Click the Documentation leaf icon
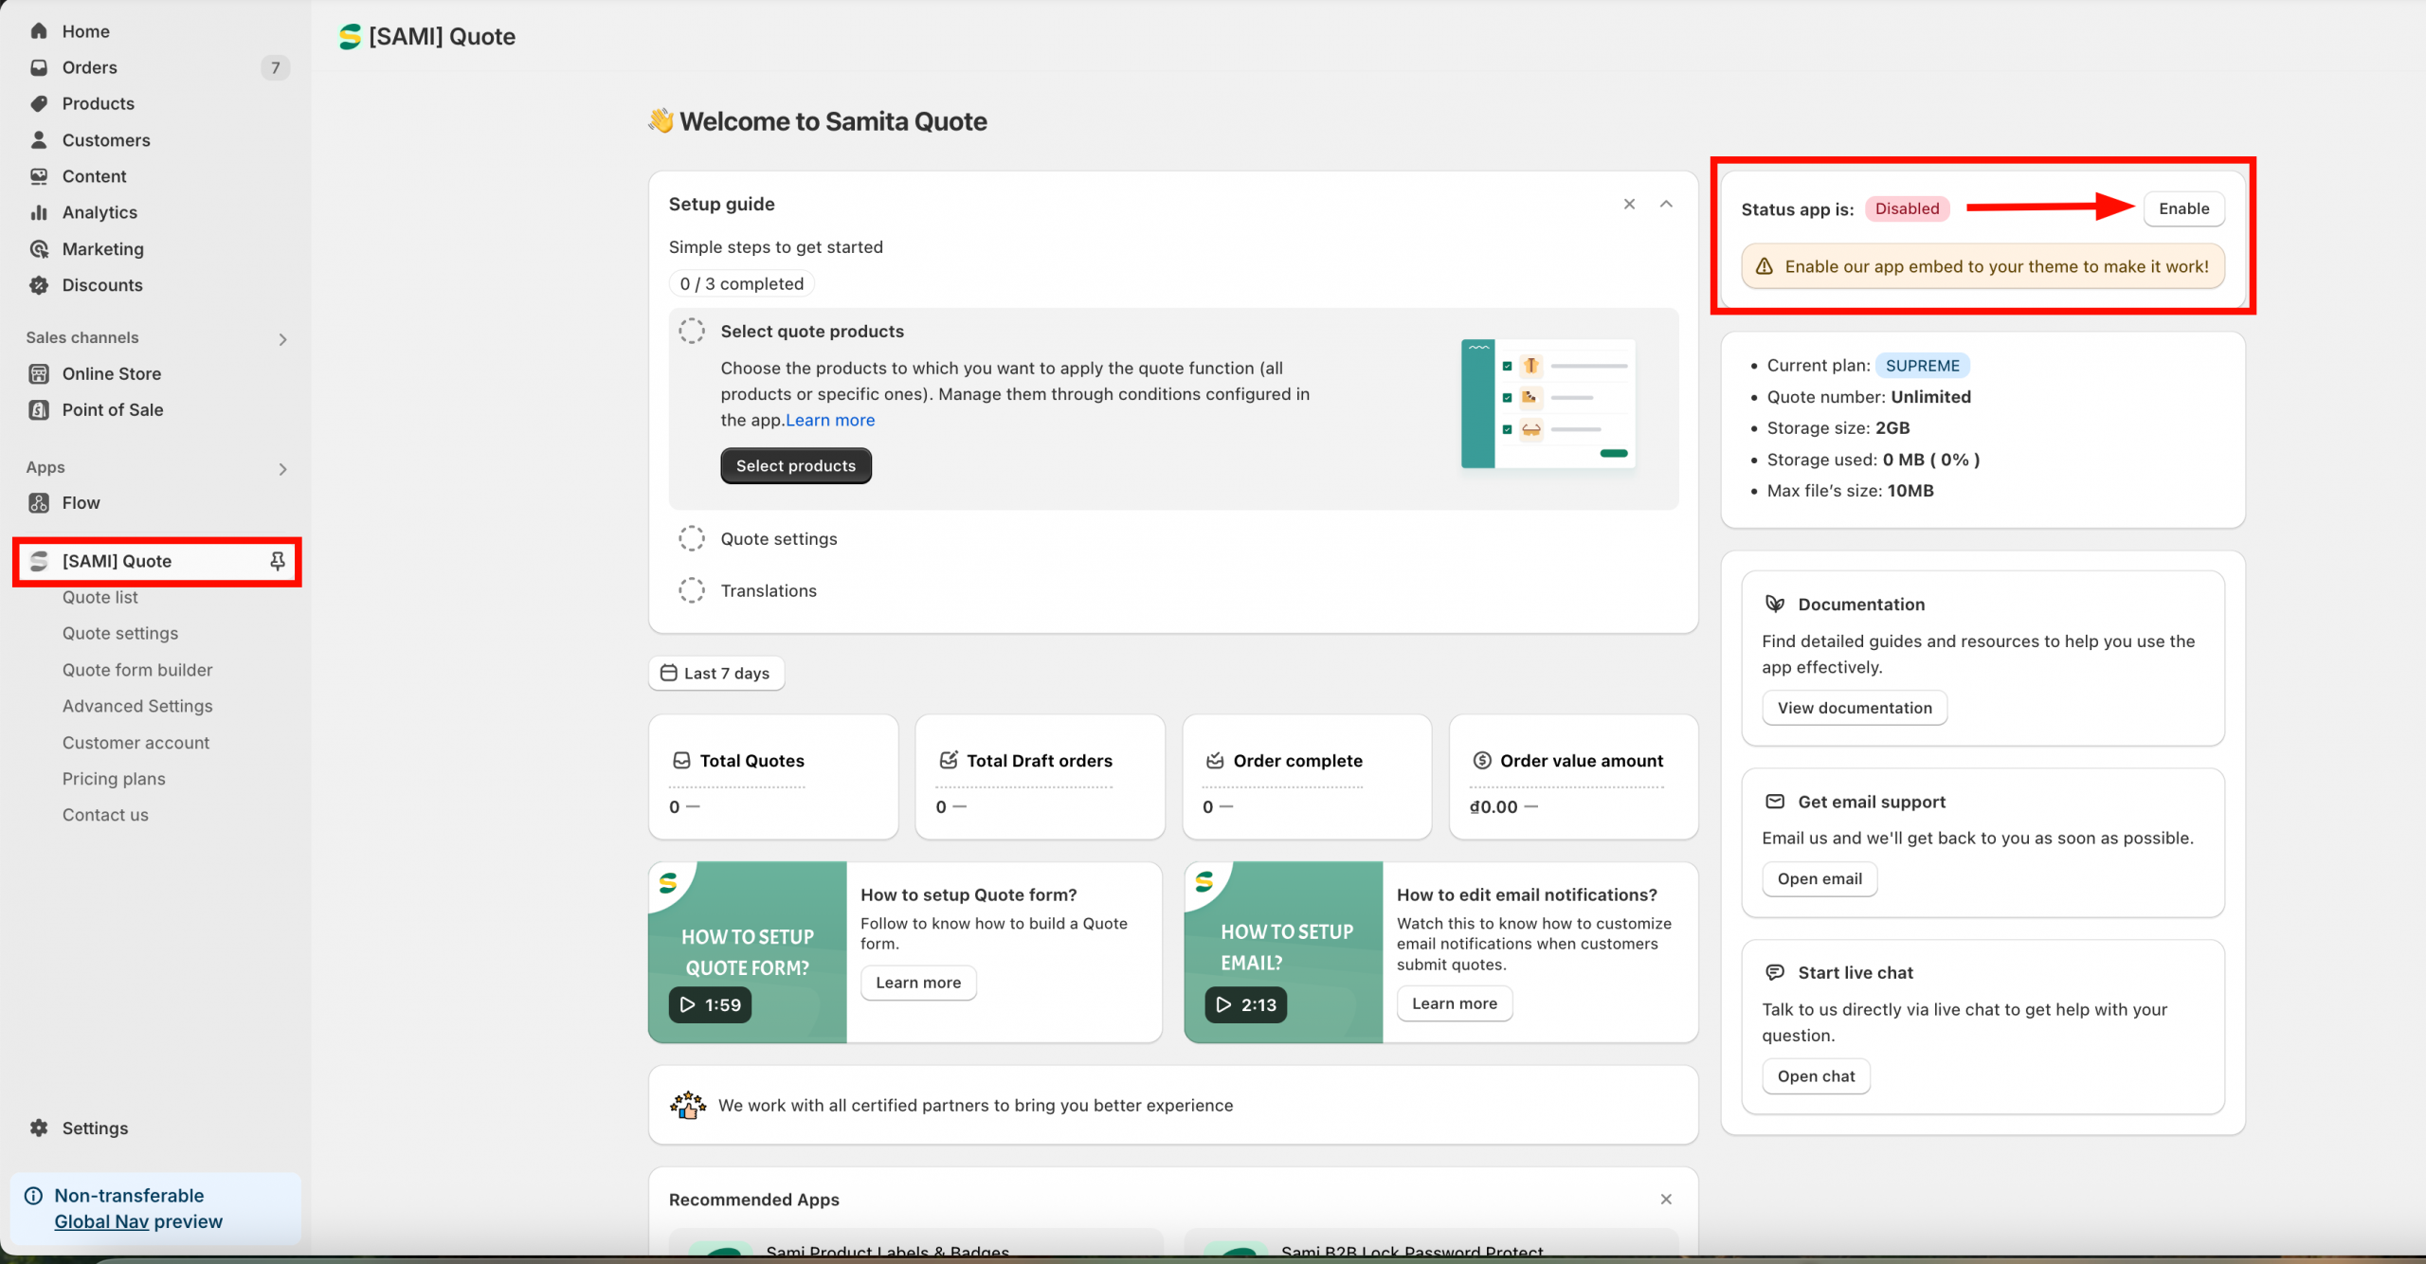Screen dimensions: 2426x1264 [x=1775, y=604]
